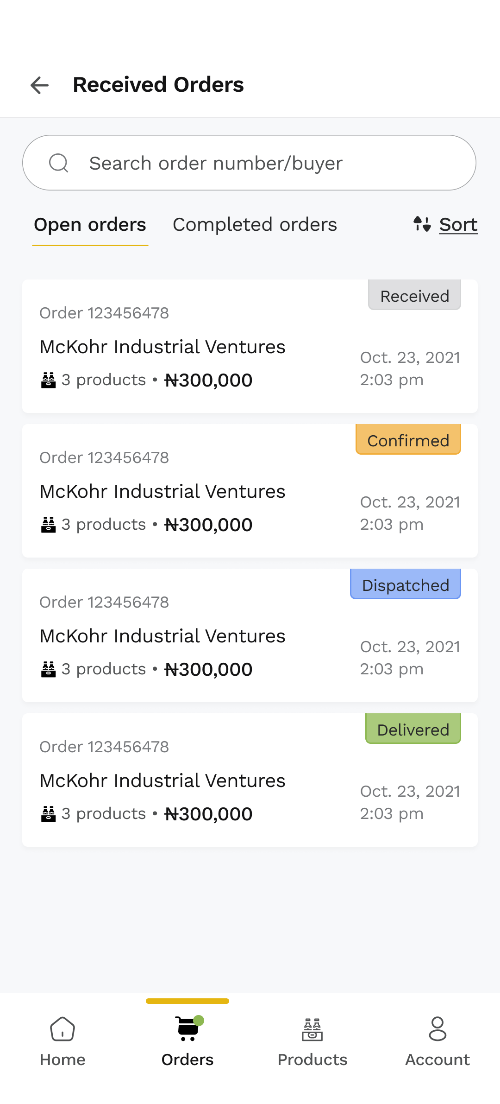Open the Sort options link
Viewport: 500px width, 1104px height.
click(x=458, y=225)
